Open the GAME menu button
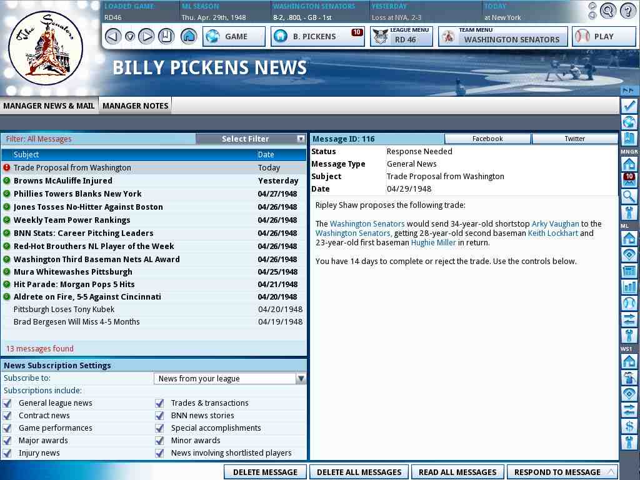The width and height of the screenshot is (640, 480). (234, 37)
